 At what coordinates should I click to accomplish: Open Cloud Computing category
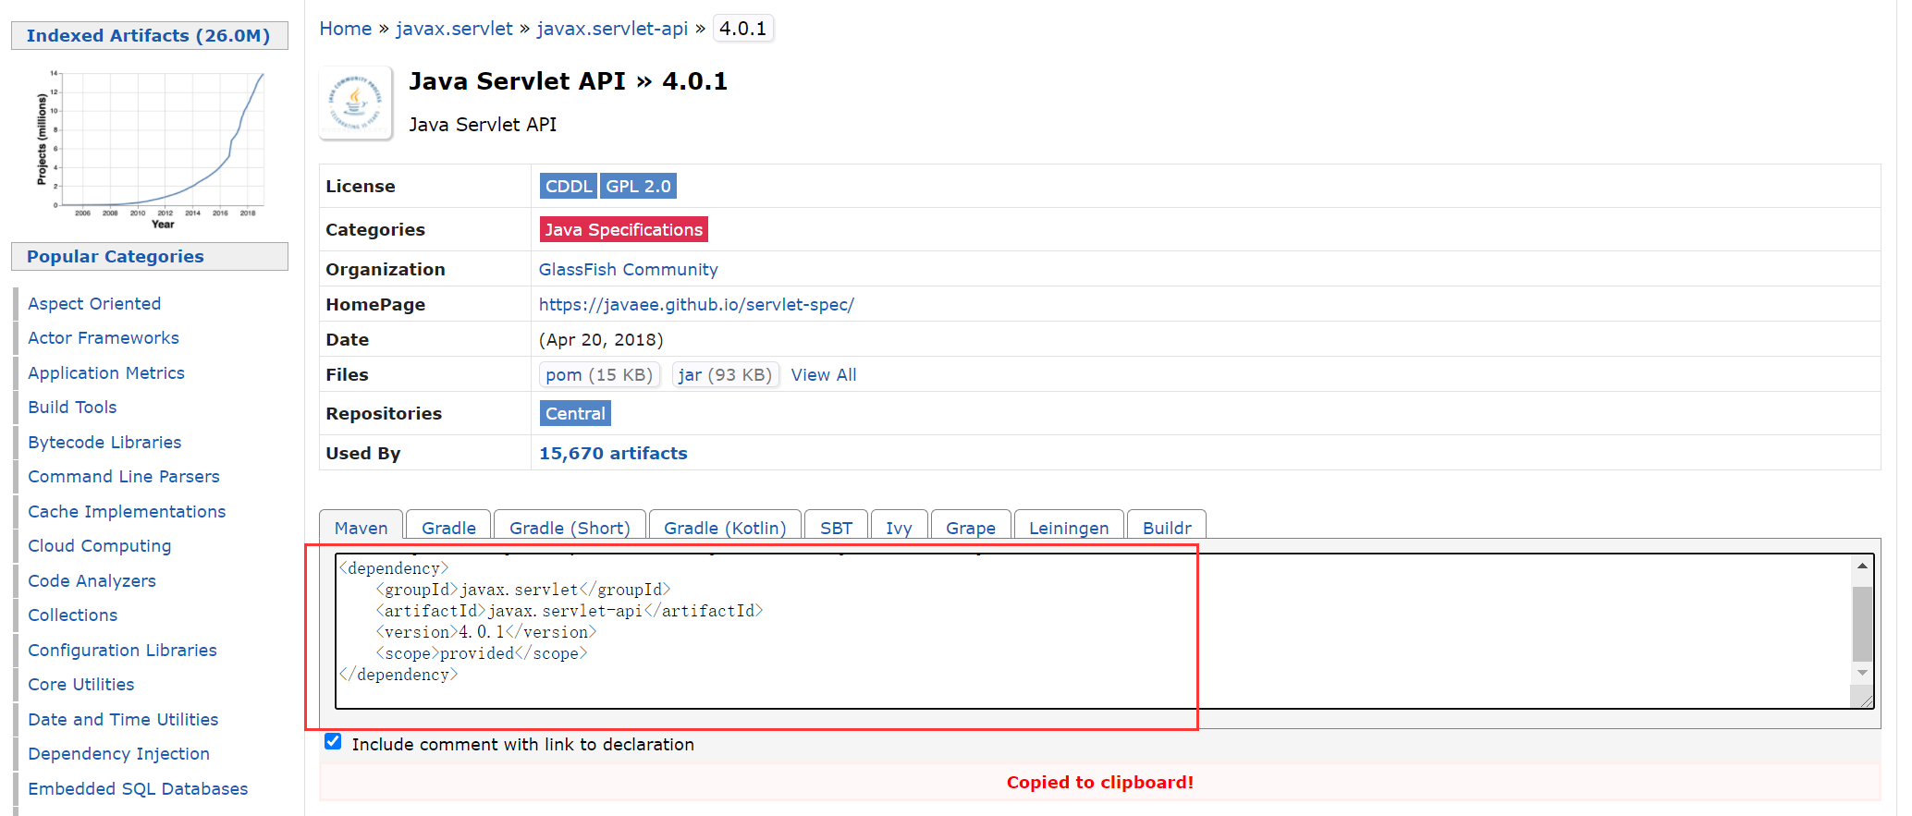tap(100, 545)
